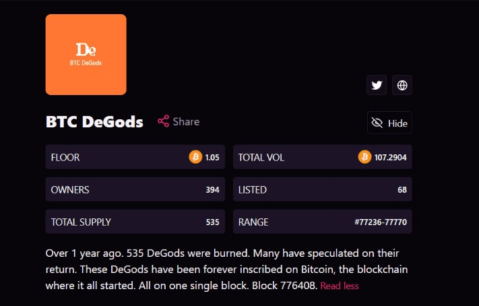
Task: Select the TOTAL SUPPLY stat card
Action: 135,222
